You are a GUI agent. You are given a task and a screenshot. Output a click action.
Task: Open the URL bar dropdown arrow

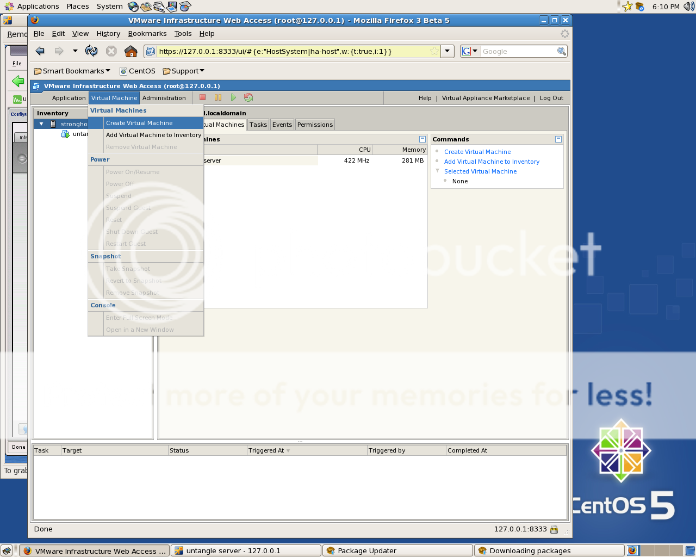click(x=447, y=51)
